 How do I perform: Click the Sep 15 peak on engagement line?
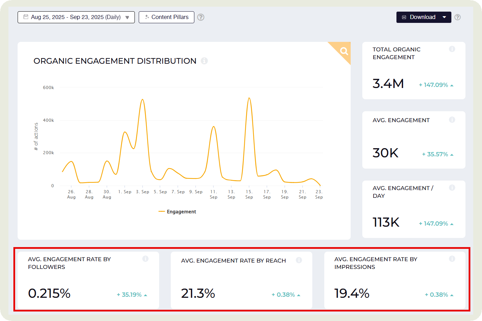(x=249, y=98)
